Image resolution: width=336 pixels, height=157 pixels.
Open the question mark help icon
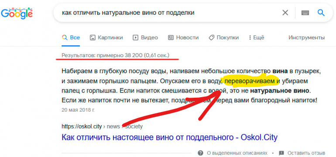[201, 153]
